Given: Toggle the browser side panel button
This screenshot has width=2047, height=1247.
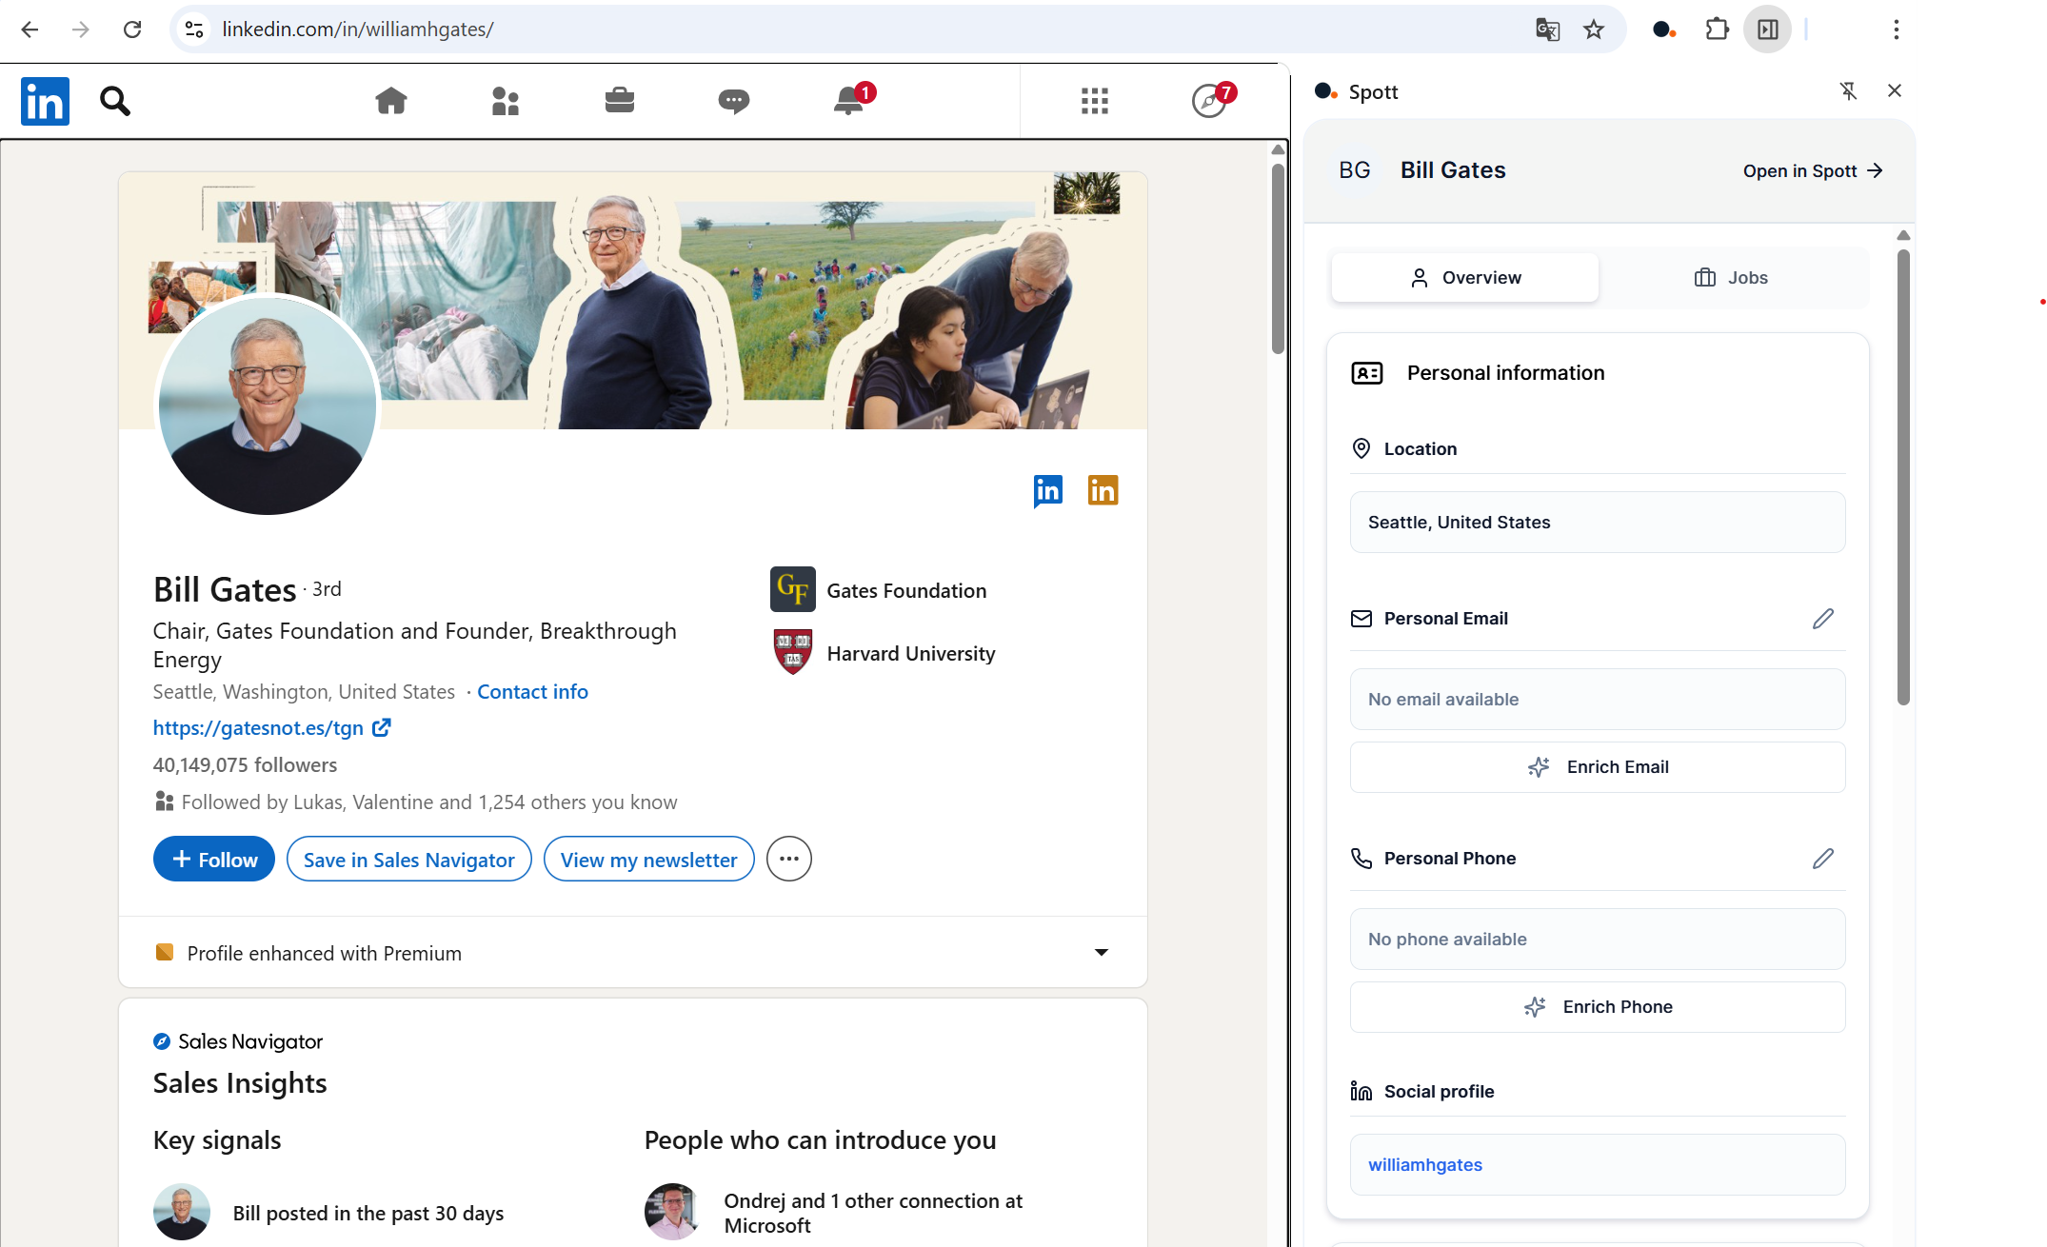Looking at the screenshot, I should coord(1768,30).
